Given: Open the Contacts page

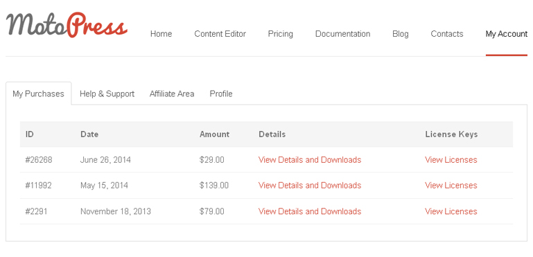Looking at the screenshot, I should (x=447, y=34).
